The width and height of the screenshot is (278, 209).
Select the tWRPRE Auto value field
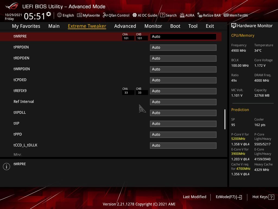pos(183,37)
